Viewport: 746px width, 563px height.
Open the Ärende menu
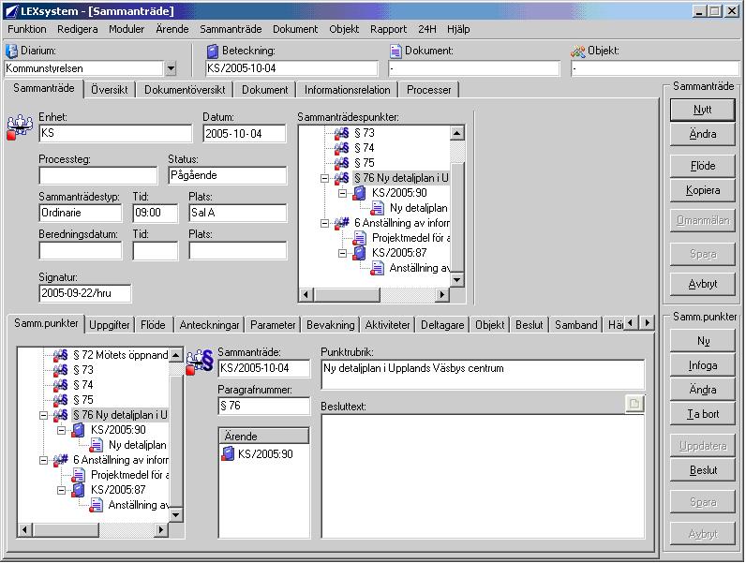point(172,29)
